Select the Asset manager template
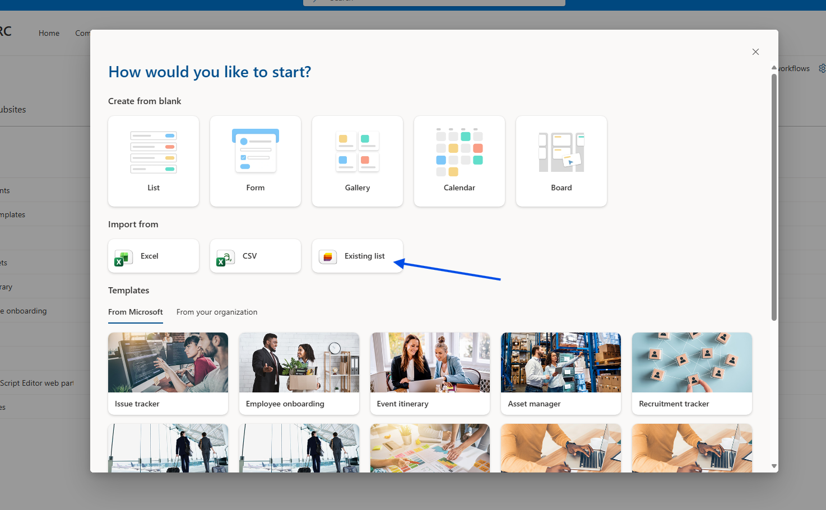This screenshot has width=826, height=510. tap(561, 373)
